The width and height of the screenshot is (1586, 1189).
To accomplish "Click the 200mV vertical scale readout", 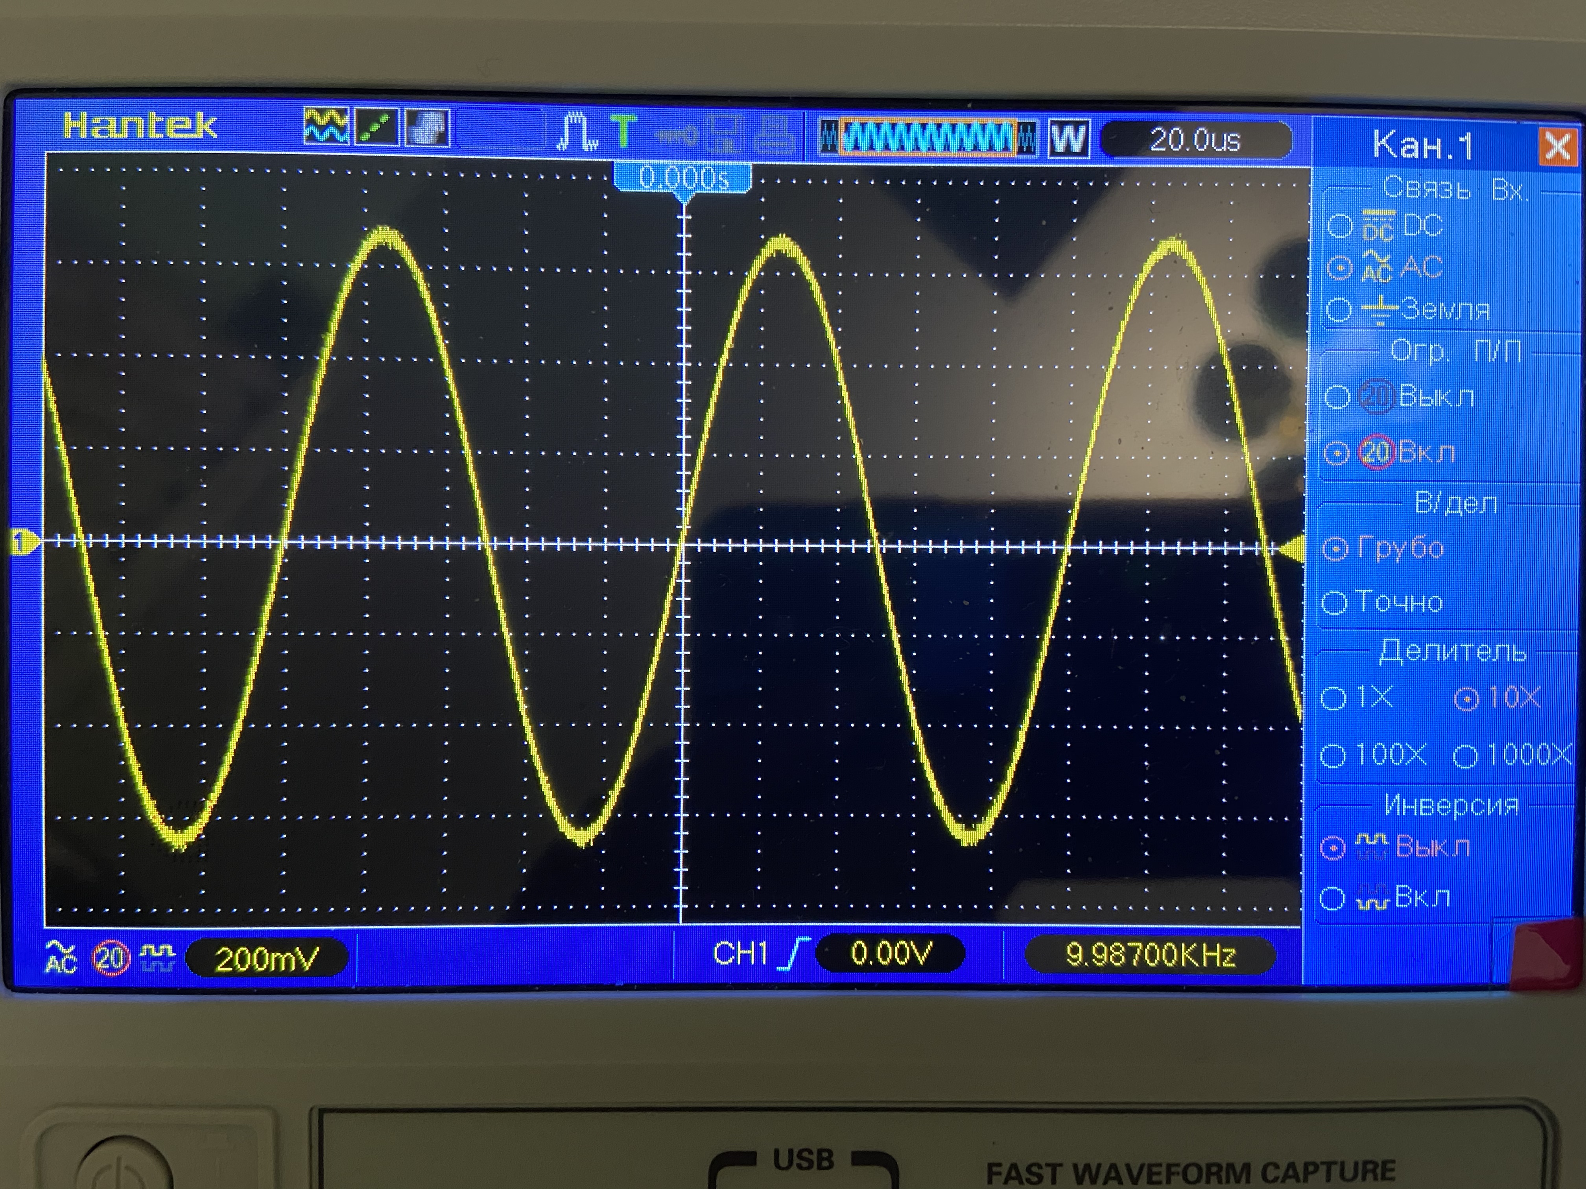I will click(x=267, y=958).
